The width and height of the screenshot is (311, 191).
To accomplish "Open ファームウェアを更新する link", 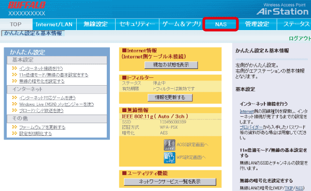I will click(x=42, y=127).
